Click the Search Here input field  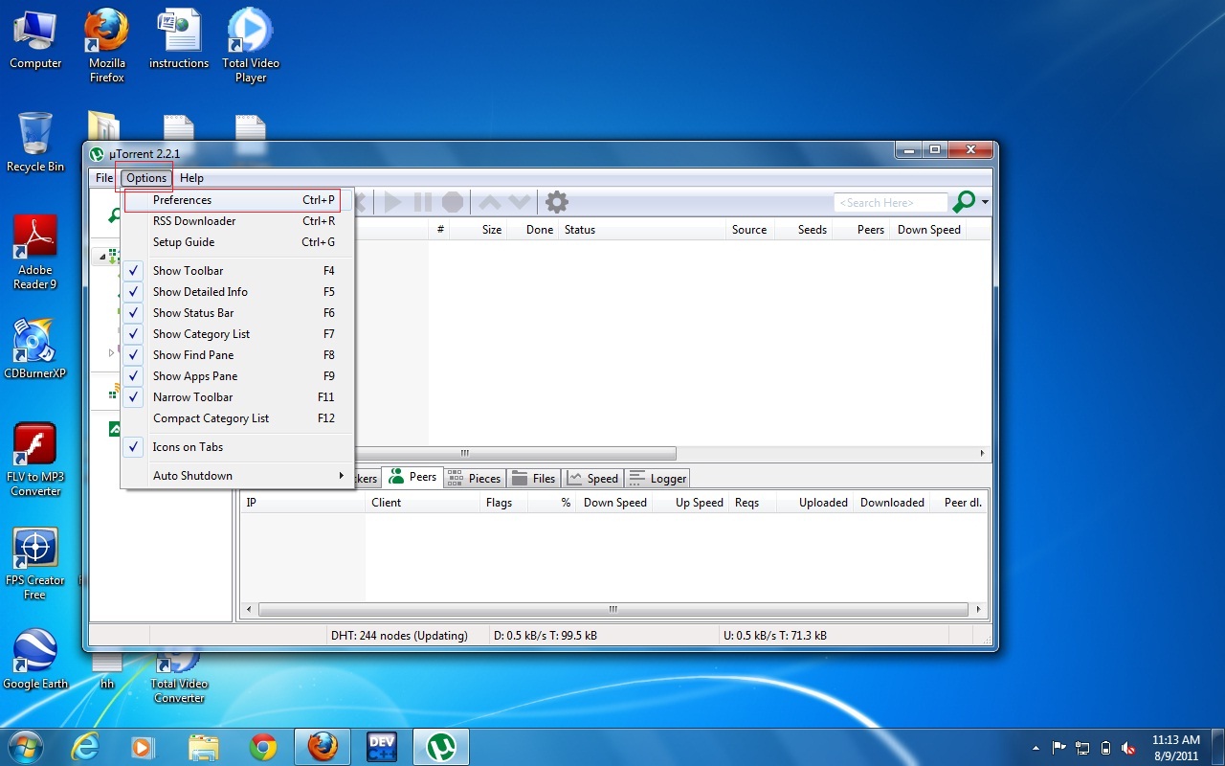890,203
